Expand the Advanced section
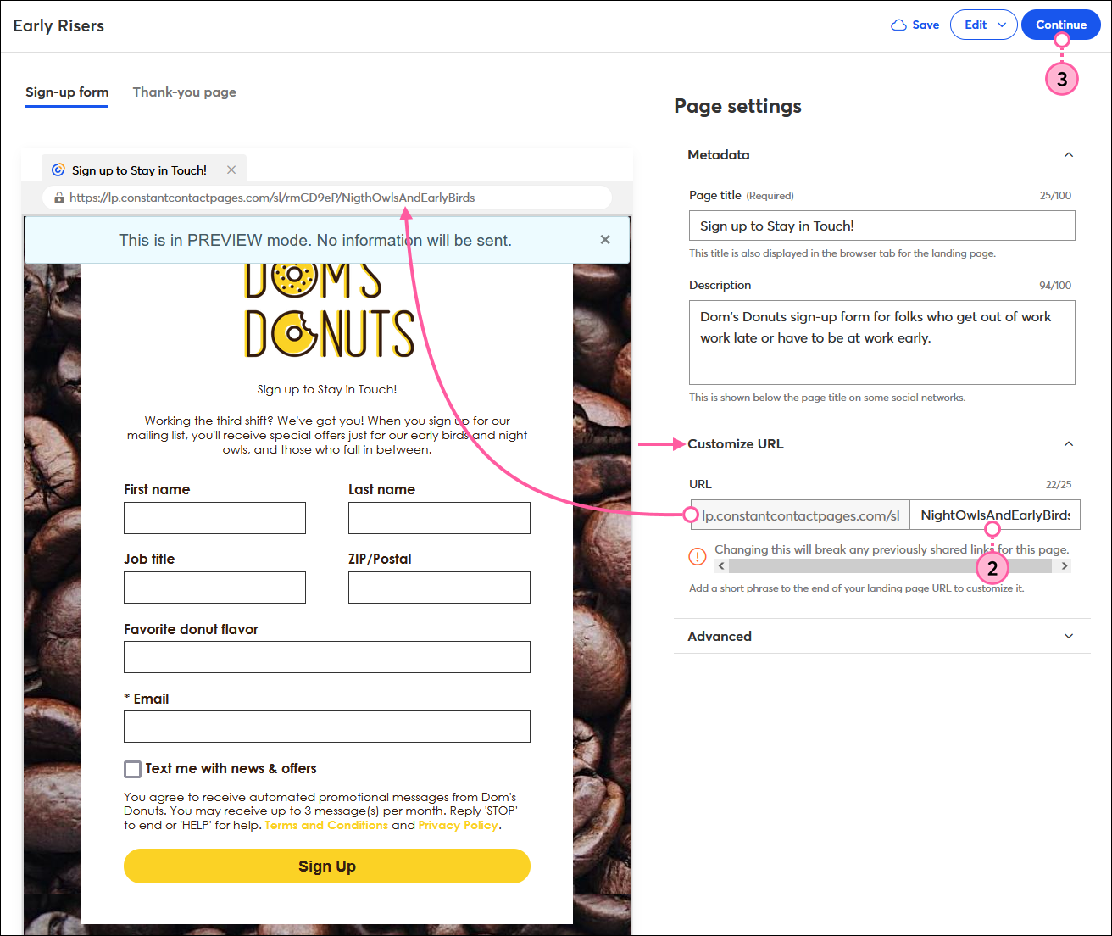Screen dimensions: 1112x936 tap(1069, 637)
